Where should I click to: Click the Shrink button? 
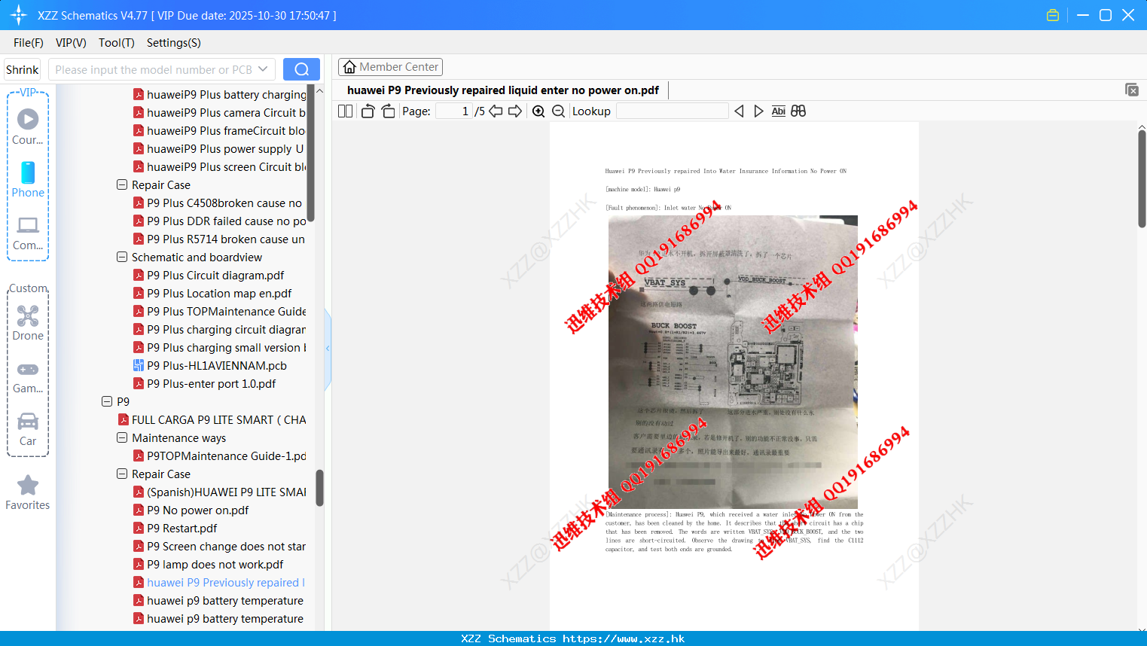point(23,69)
